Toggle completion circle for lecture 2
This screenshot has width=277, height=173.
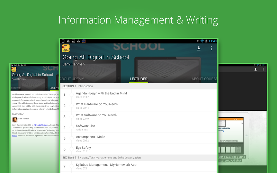click(x=72, y=106)
